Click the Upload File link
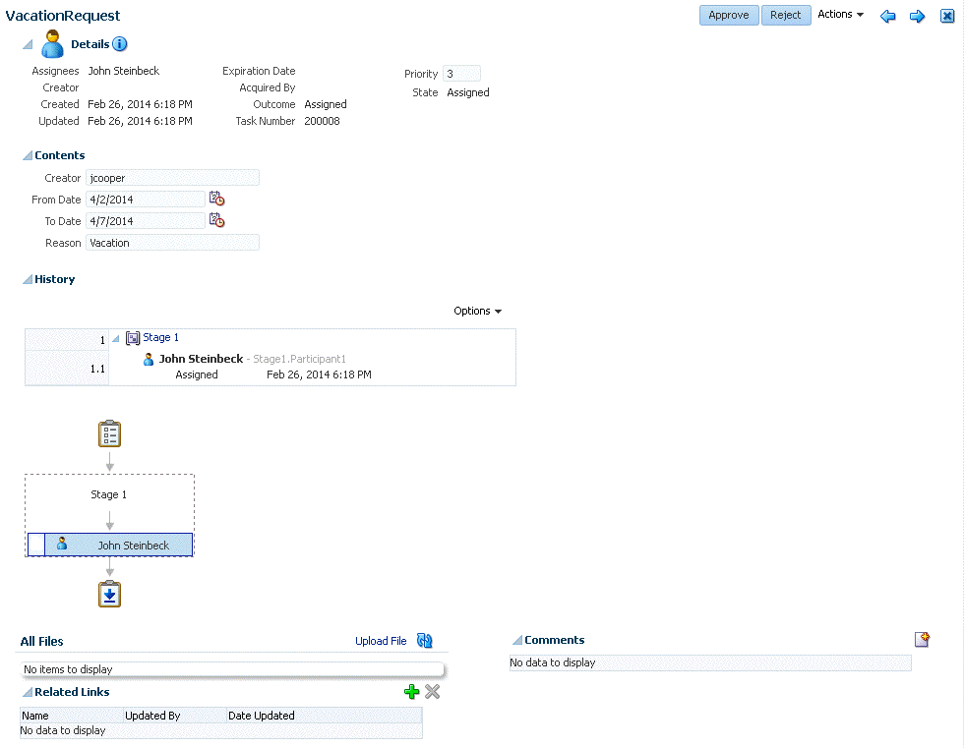Viewport: 964px width, 748px height. pyautogui.click(x=381, y=641)
